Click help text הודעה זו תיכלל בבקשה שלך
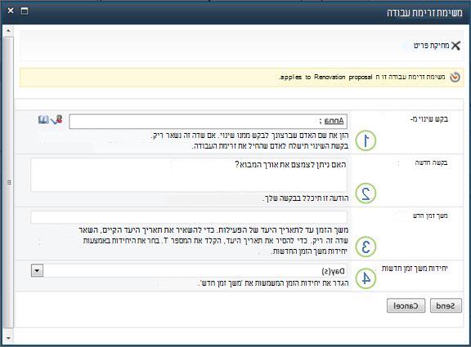The image size is (471, 347). click(306, 198)
